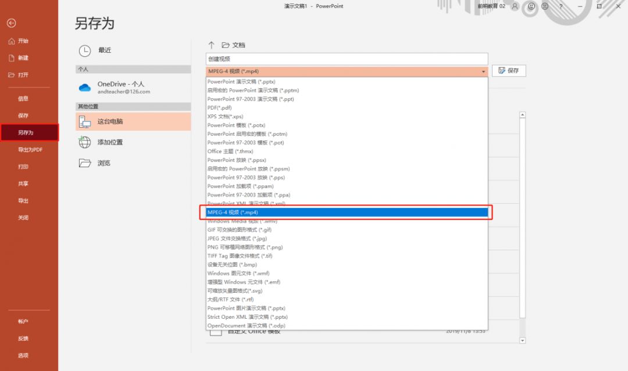628x371 pixels.
Task: Open the 打开 page in the sidebar
Action: (19, 75)
